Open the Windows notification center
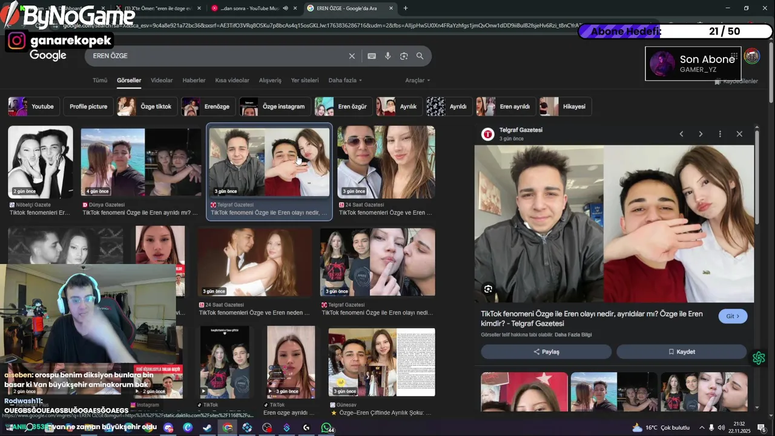 761,428
